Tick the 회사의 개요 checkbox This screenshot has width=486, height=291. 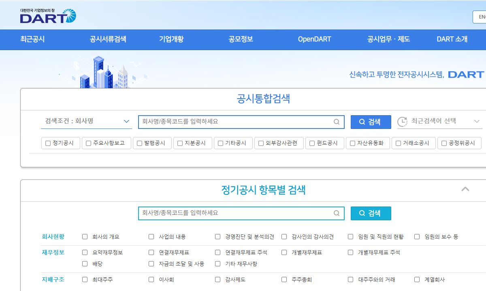pyautogui.click(x=85, y=237)
